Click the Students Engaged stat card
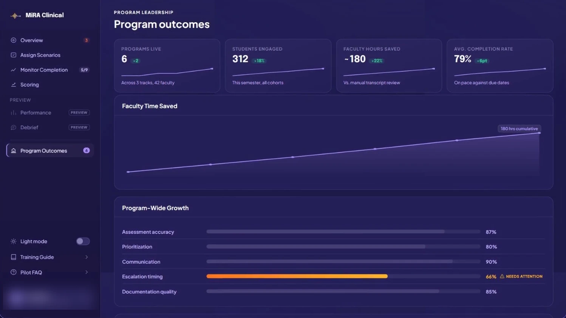The height and width of the screenshot is (318, 566). (278, 66)
